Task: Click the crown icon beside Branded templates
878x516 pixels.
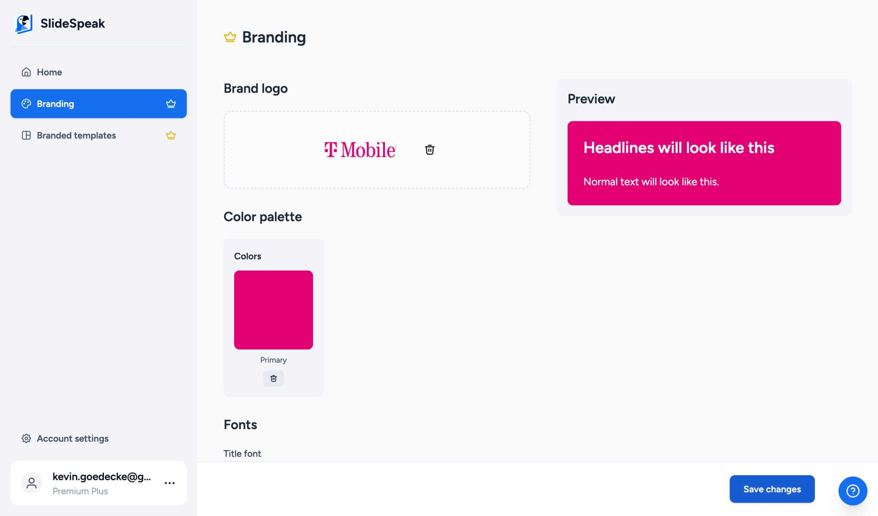Action: (x=170, y=135)
